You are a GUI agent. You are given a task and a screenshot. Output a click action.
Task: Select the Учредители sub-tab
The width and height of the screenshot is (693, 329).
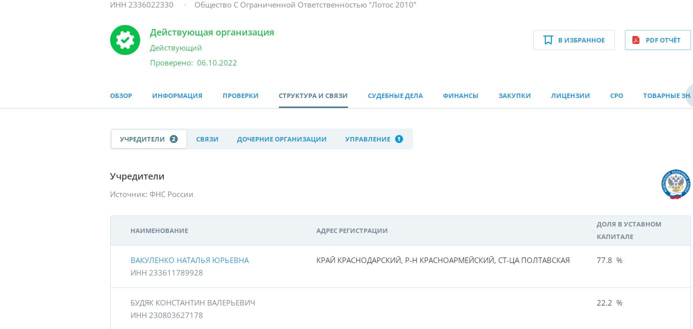click(x=149, y=139)
